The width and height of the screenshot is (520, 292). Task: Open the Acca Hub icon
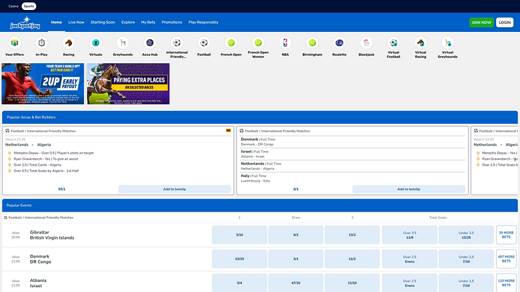point(150,43)
